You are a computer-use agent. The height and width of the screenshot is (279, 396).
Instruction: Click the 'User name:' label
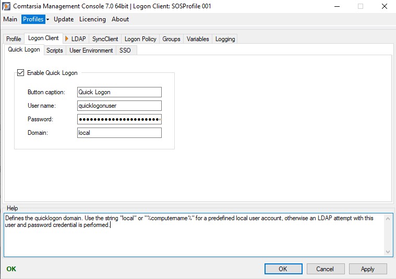pos(42,106)
